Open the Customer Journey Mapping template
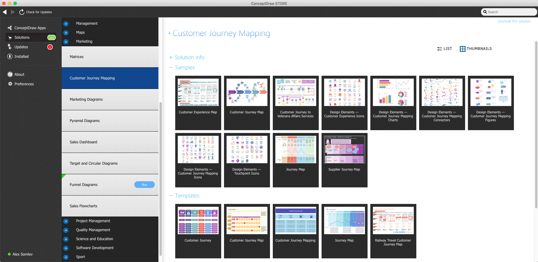 pyautogui.click(x=296, y=231)
